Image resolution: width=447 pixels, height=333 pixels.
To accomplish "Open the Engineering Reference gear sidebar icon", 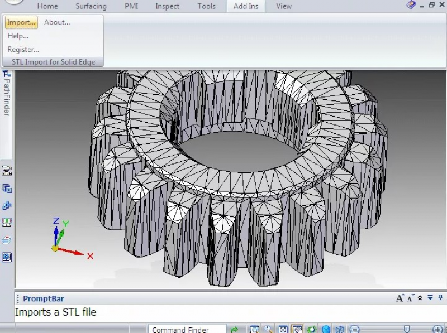I will click(7, 257).
